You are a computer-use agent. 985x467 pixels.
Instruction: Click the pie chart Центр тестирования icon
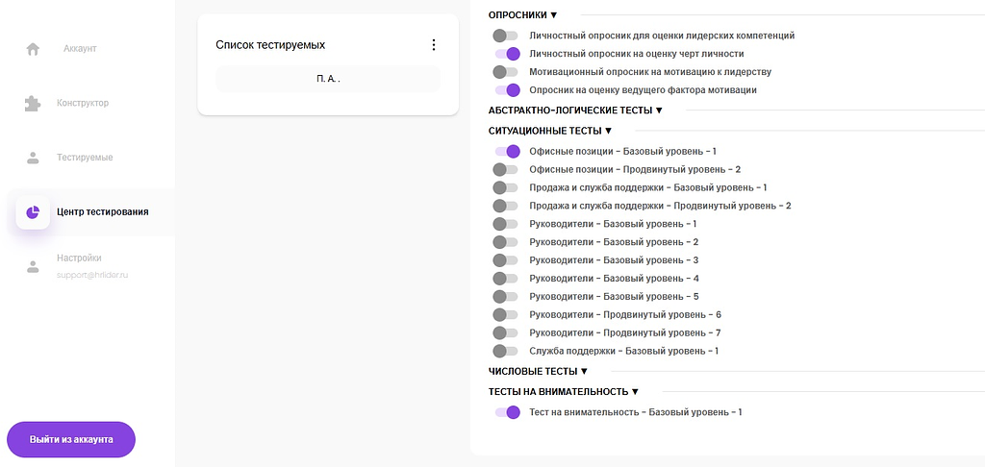coord(33,212)
